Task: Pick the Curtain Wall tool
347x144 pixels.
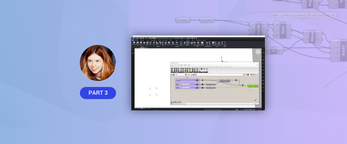Action: (147, 43)
